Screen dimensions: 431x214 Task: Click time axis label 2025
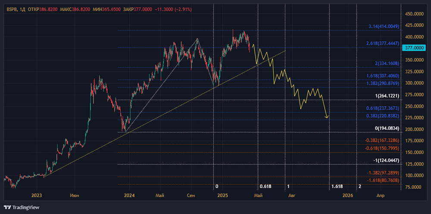[x=222, y=196]
